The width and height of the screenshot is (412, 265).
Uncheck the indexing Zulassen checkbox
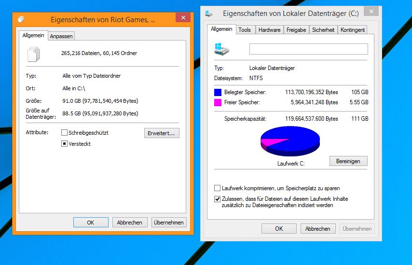(x=217, y=199)
